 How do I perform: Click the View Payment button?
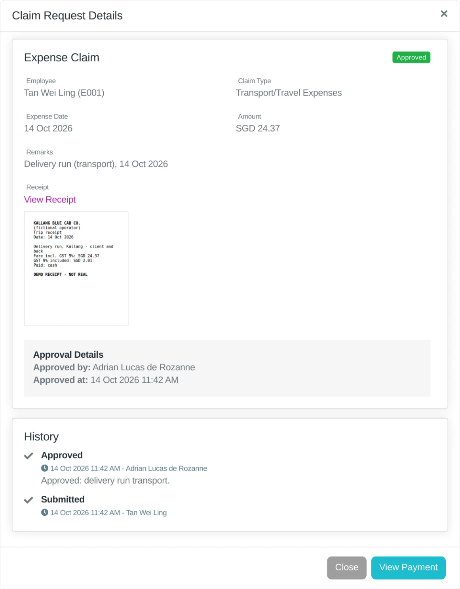tap(408, 568)
